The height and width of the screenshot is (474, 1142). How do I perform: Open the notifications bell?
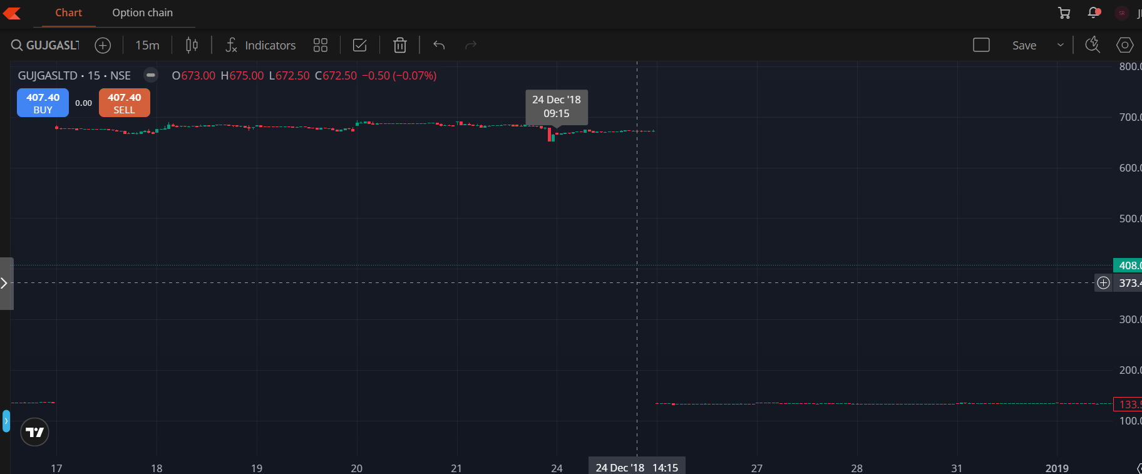click(x=1094, y=13)
